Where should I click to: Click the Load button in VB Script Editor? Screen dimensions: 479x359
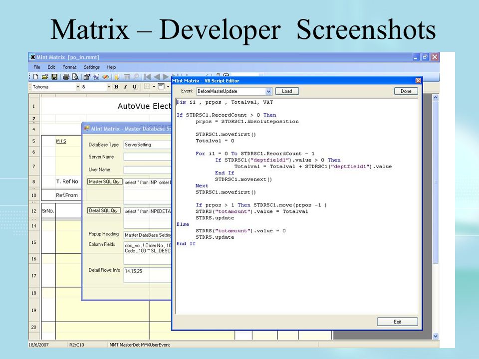(x=287, y=91)
